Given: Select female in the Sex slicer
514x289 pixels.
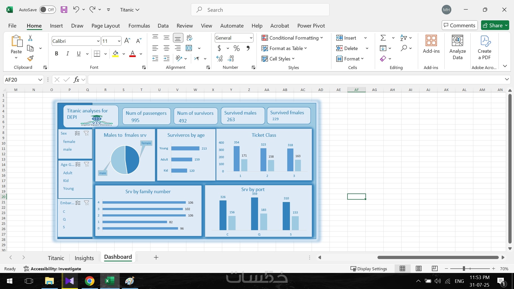Looking at the screenshot, I should pos(69,142).
